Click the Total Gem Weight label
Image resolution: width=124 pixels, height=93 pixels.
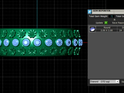coord(98,16)
